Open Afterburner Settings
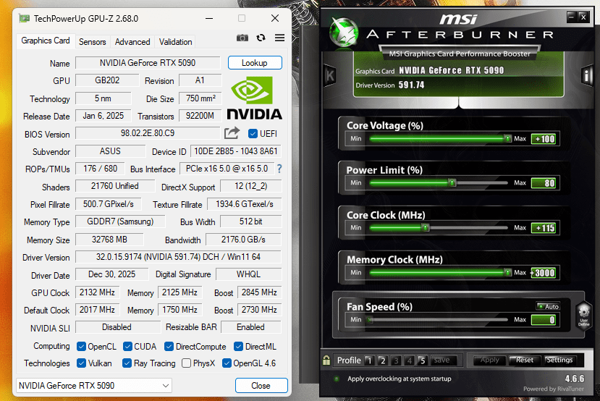 click(559, 360)
